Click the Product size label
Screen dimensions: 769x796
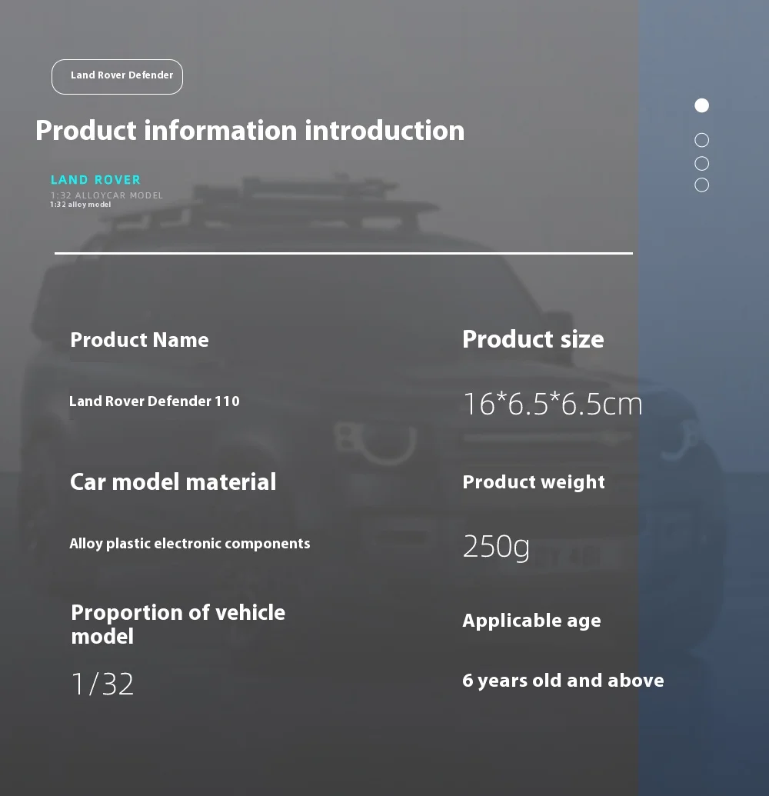point(533,339)
